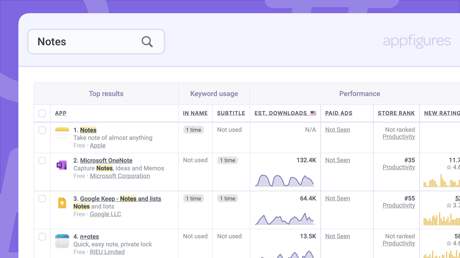
Task: Check the checkbox for Microsoft OneNote
Action: 42,161
